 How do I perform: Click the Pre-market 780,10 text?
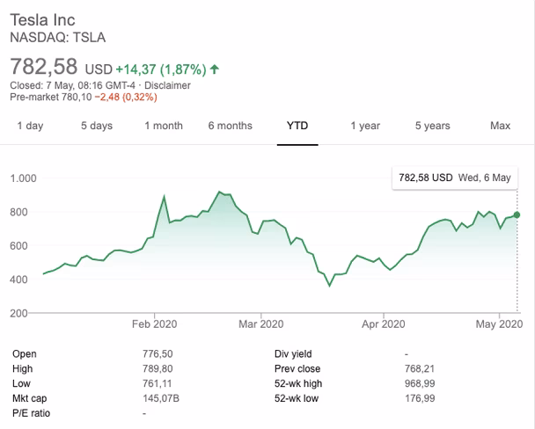click(51, 97)
